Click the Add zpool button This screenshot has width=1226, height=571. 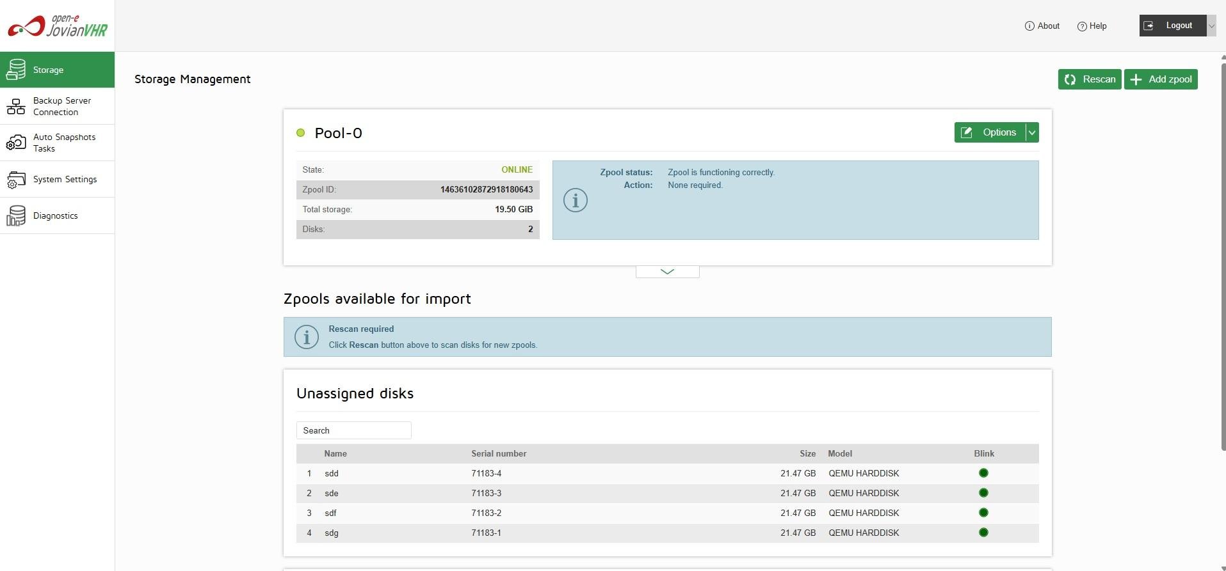(x=1161, y=79)
